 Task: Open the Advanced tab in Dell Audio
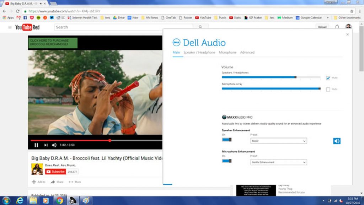click(x=247, y=53)
